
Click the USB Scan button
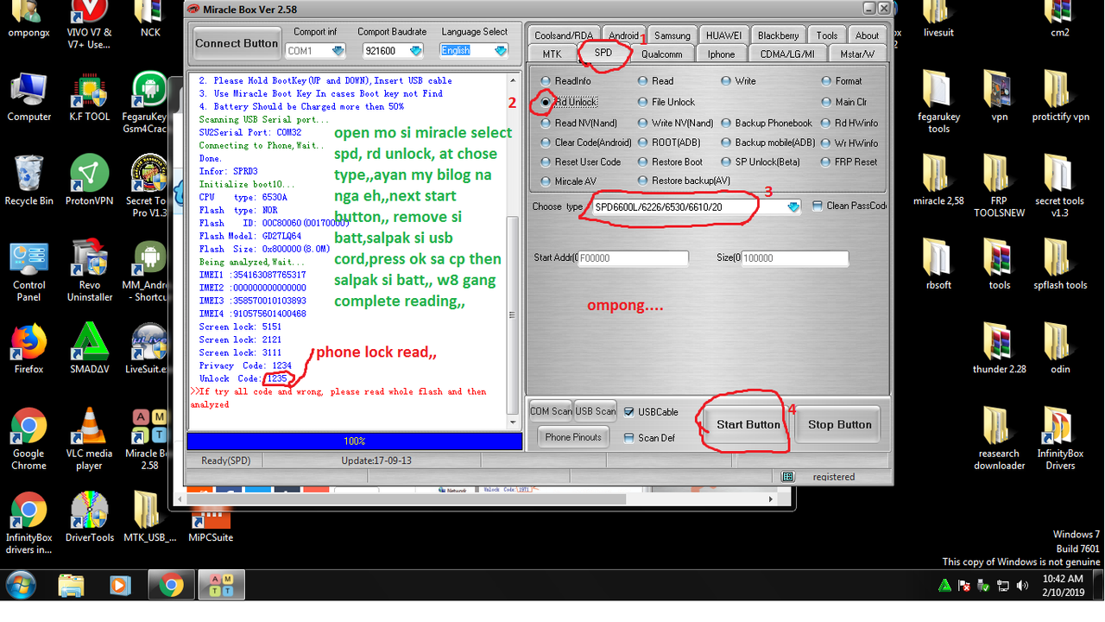click(x=596, y=411)
